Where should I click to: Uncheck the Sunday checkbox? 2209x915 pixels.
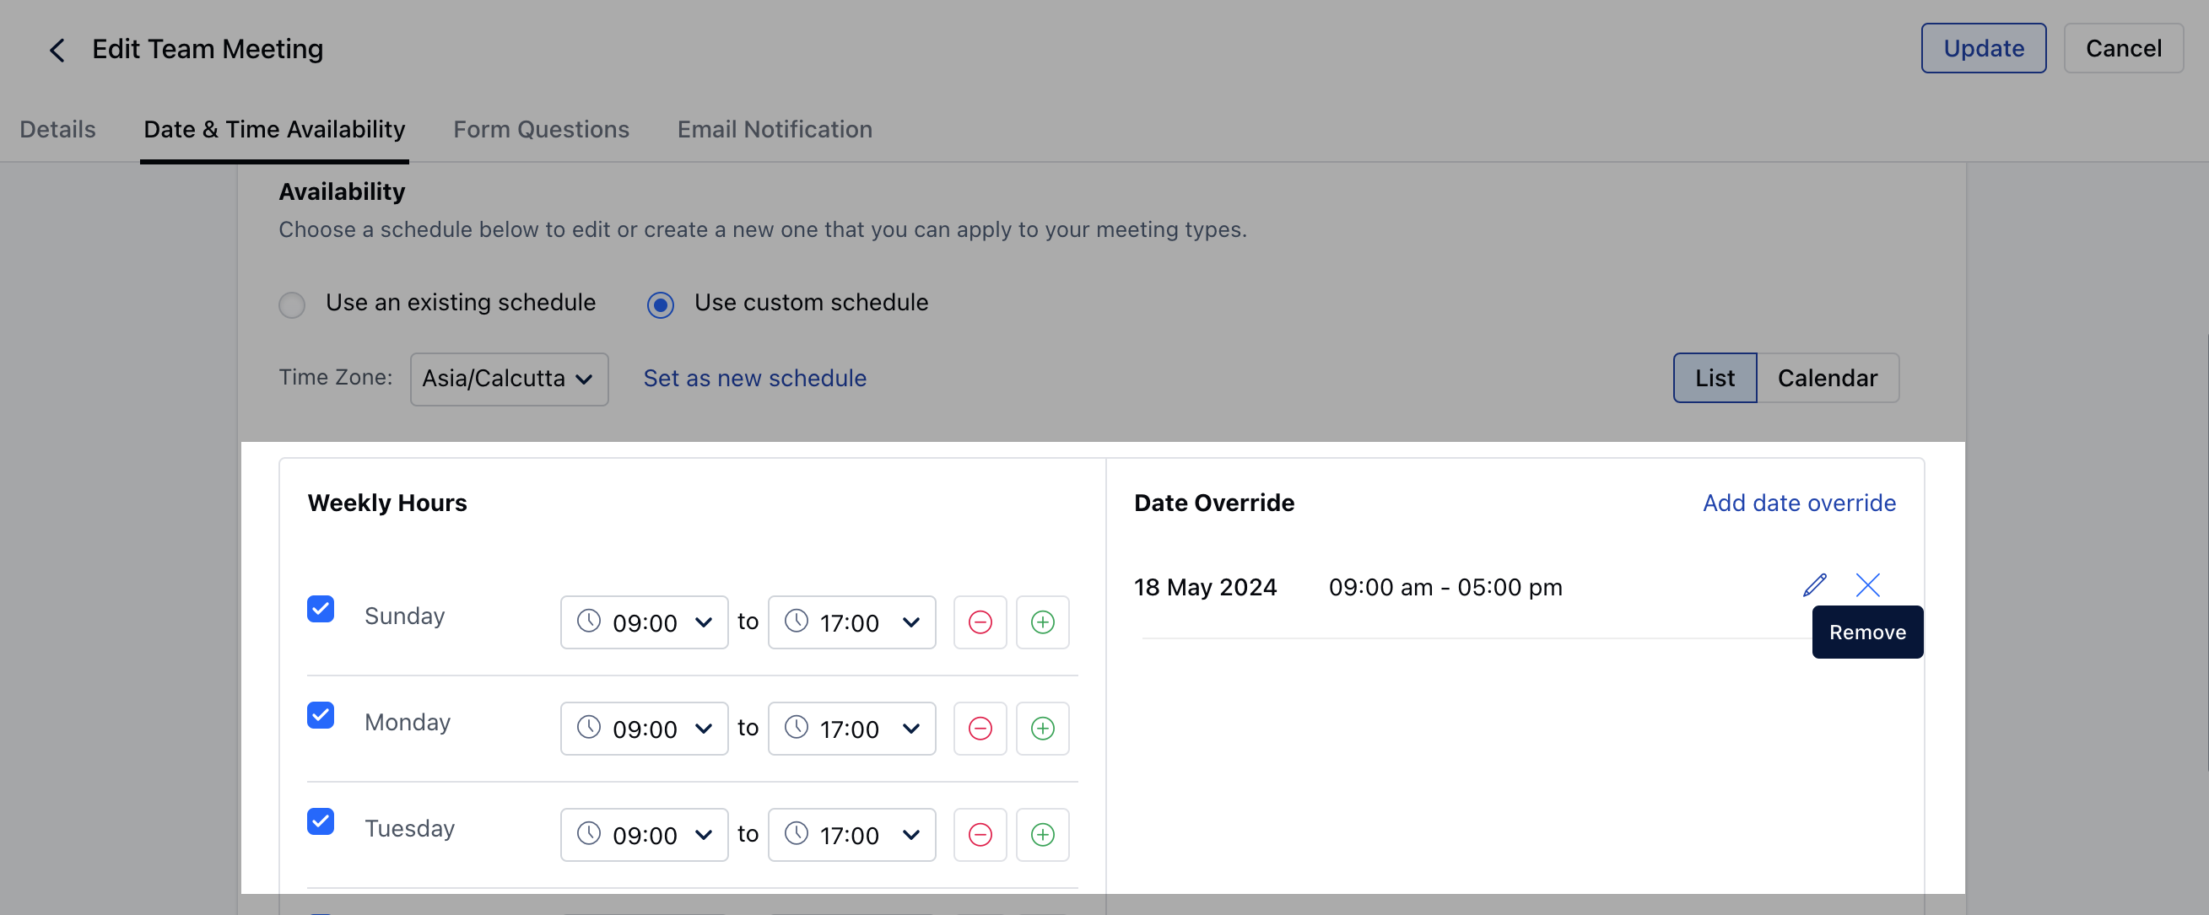[321, 609]
